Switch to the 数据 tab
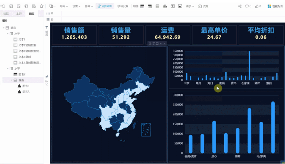This screenshot has height=164, width=285. [6, 14]
